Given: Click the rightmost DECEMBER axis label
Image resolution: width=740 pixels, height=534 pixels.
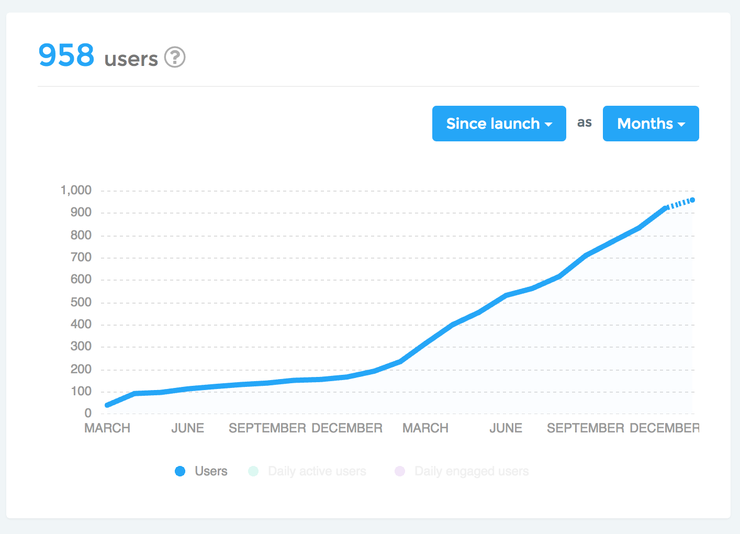Looking at the screenshot, I should pyautogui.click(x=664, y=428).
